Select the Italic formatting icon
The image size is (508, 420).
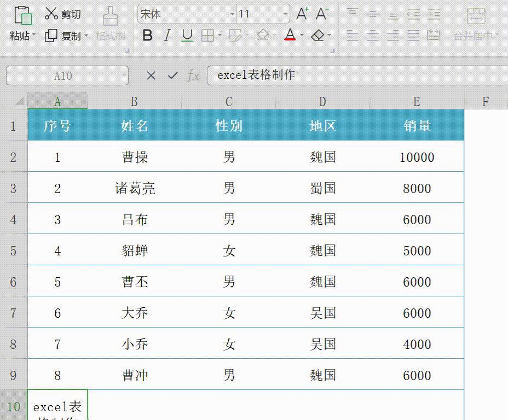click(x=167, y=35)
